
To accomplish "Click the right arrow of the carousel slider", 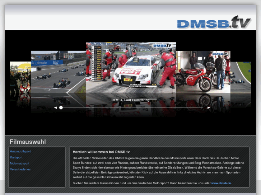I will coord(209,108).
